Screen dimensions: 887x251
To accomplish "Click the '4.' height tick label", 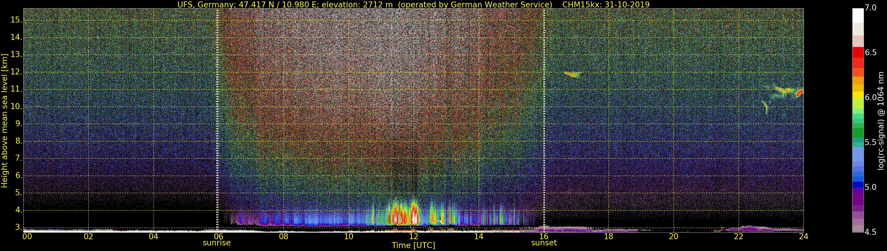I will click(x=18, y=210).
